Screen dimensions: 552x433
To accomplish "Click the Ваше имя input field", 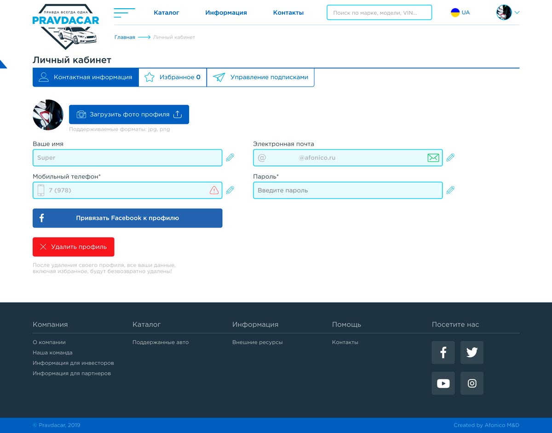I will click(x=127, y=158).
